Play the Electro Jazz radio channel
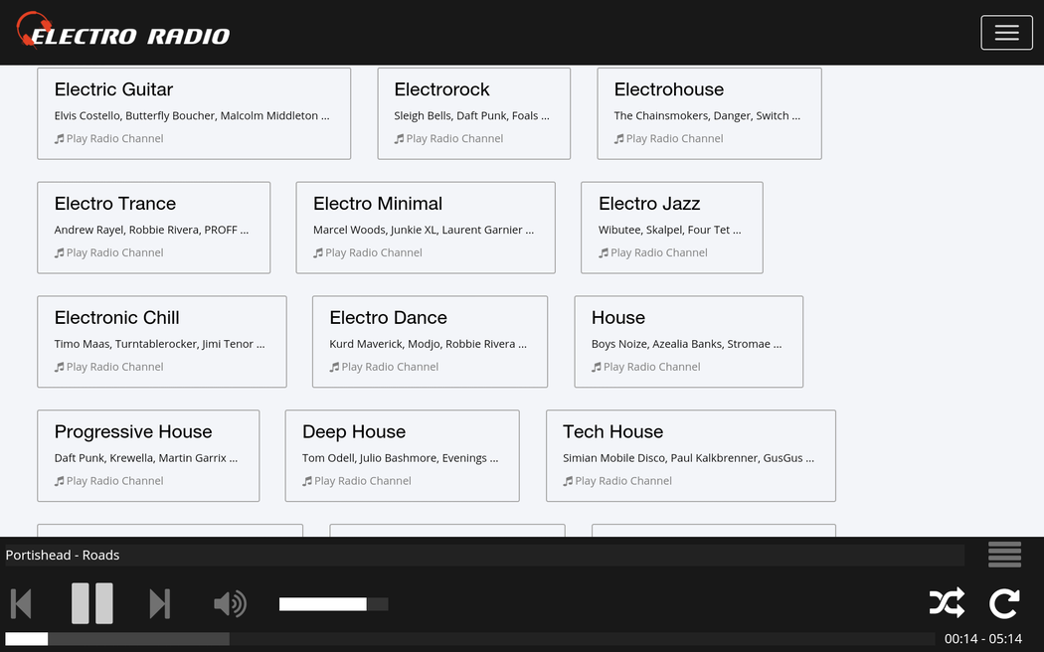This screenshot has width=1044, height=652. click(x=658, y=252)
